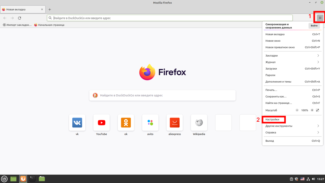The width and height of the screenshot is (325, 183).
Task: Toggle full screen mode icon in menu
Action: tap(318, 110)
